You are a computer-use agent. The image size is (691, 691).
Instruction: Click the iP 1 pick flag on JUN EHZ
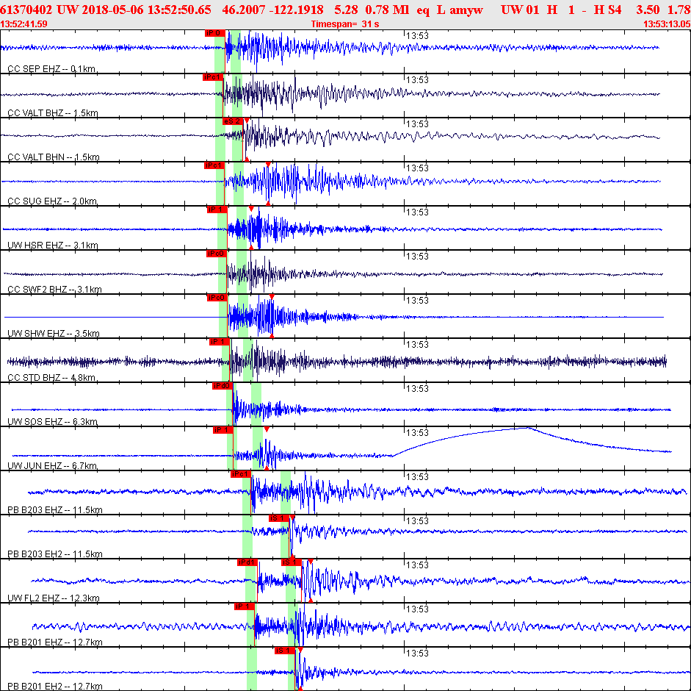(223, 430)
